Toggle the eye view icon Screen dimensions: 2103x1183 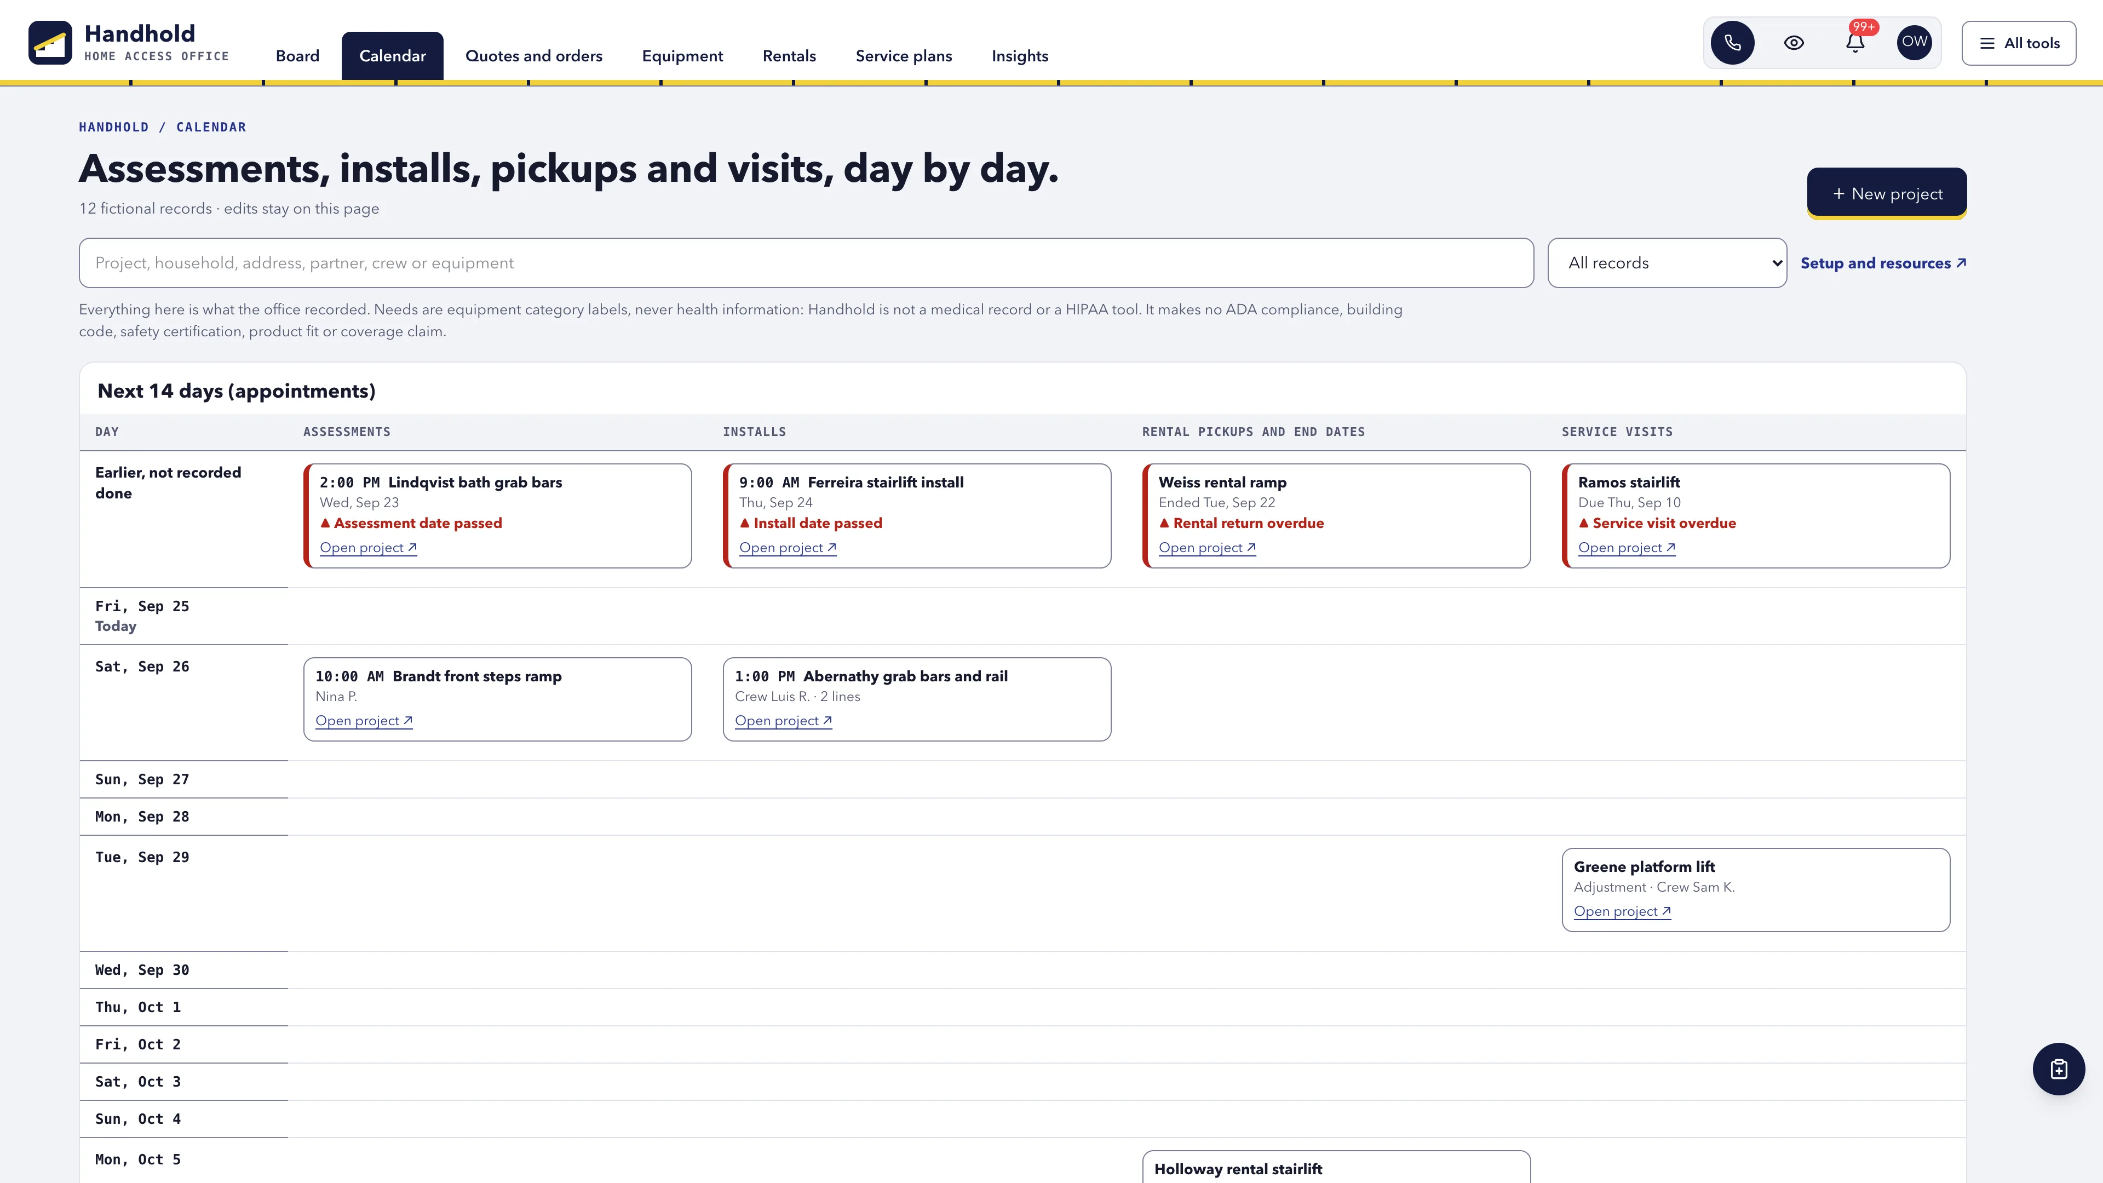pos(1794,43)
